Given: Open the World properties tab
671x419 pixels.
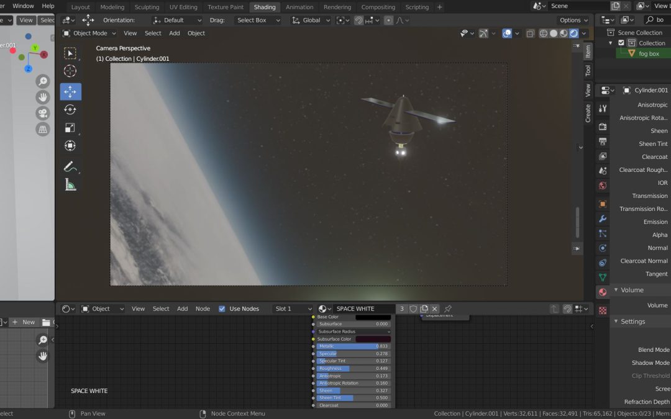Looking at the screenshot, I should tap(603, 186).
